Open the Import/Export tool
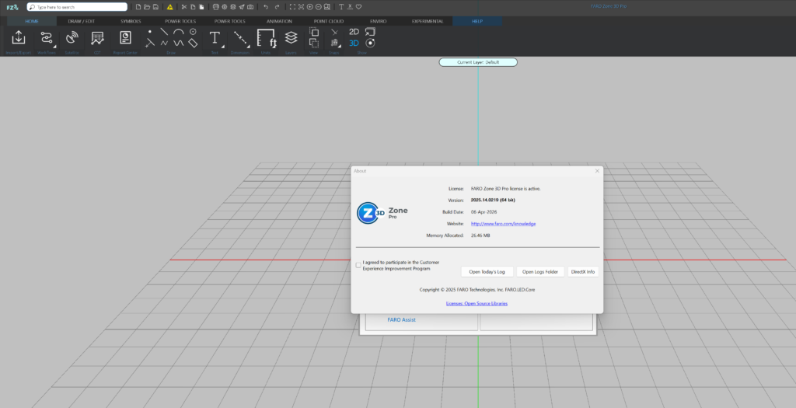Viewport: 796px width, 408px height. pyautogui.click(x=19, y=37)
